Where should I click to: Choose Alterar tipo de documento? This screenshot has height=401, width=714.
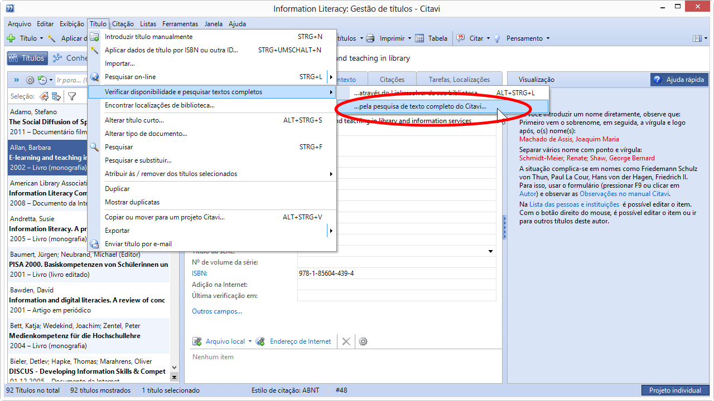click(212, 134)
